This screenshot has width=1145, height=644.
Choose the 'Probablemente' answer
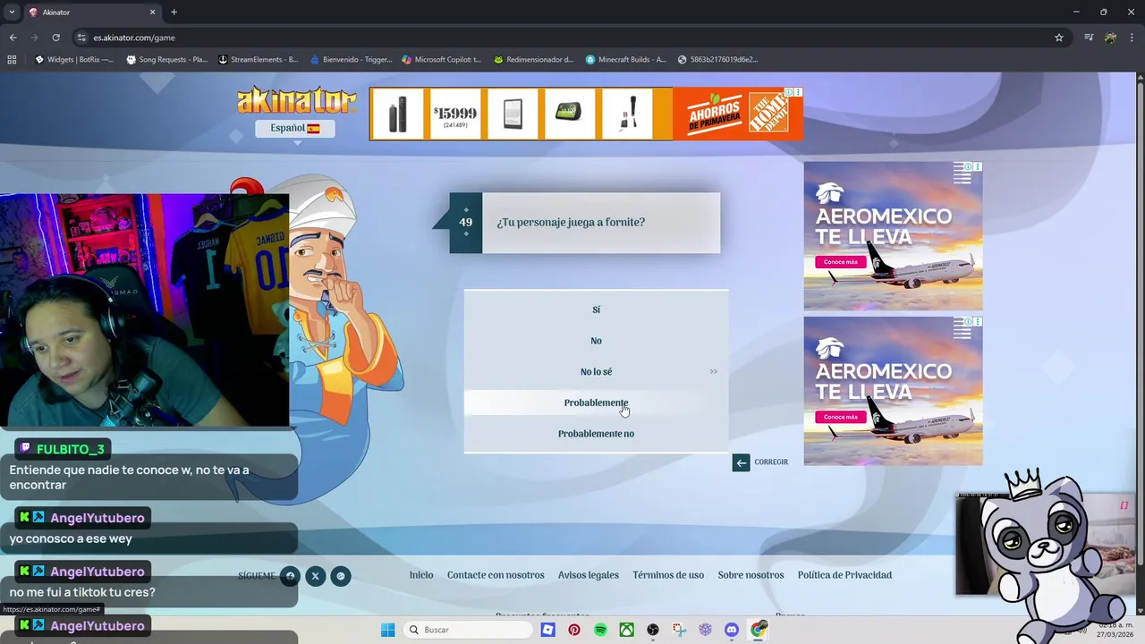596,402
